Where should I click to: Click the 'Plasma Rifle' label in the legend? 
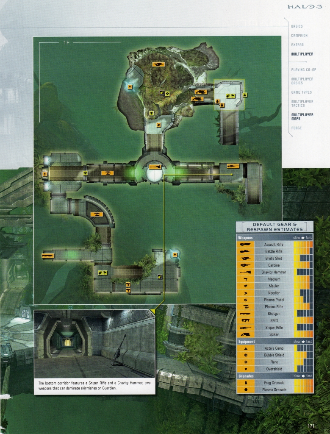[274, 307]
